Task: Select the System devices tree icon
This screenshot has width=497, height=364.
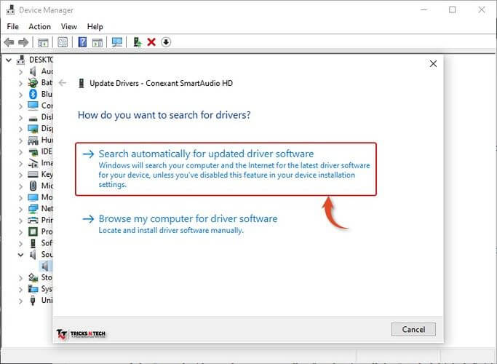Action: coord(33,289)
